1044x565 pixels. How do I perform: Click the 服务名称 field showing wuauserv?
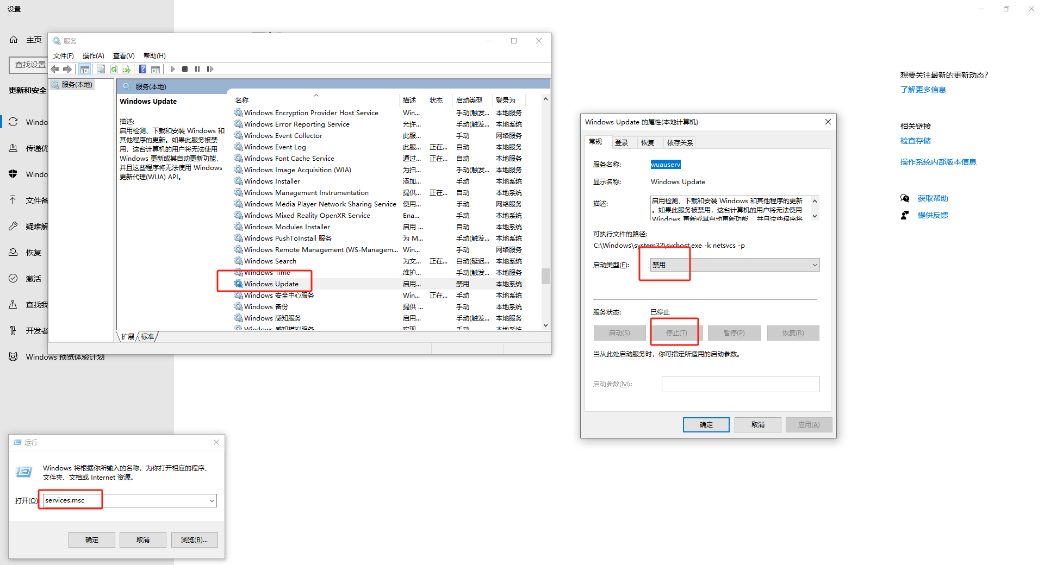666,165
